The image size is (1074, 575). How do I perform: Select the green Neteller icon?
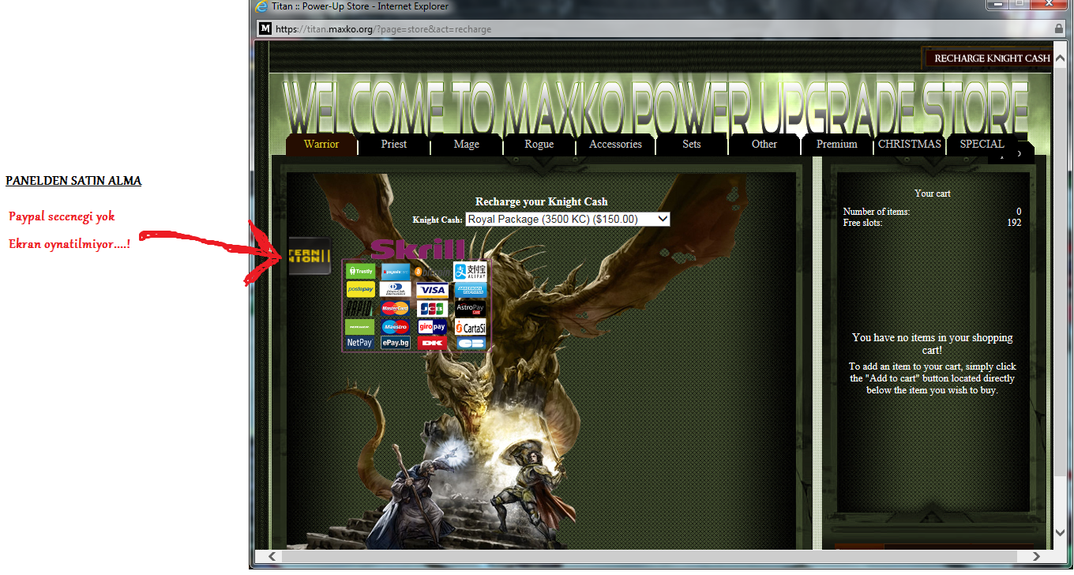click(359, 327)
